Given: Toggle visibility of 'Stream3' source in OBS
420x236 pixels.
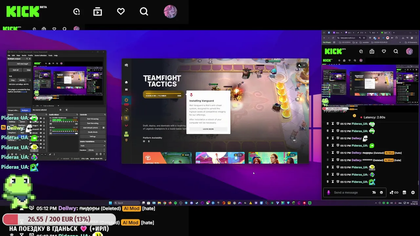Looking at the screenshot, I should [41, 129].
